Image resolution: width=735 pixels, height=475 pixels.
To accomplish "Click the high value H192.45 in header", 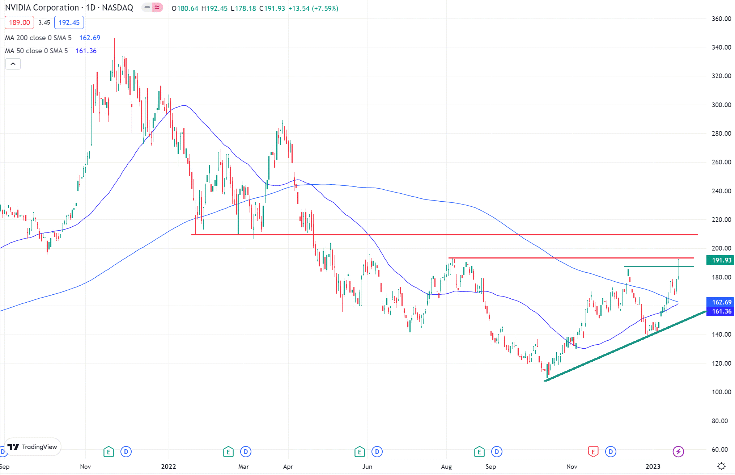I will 214,8.
